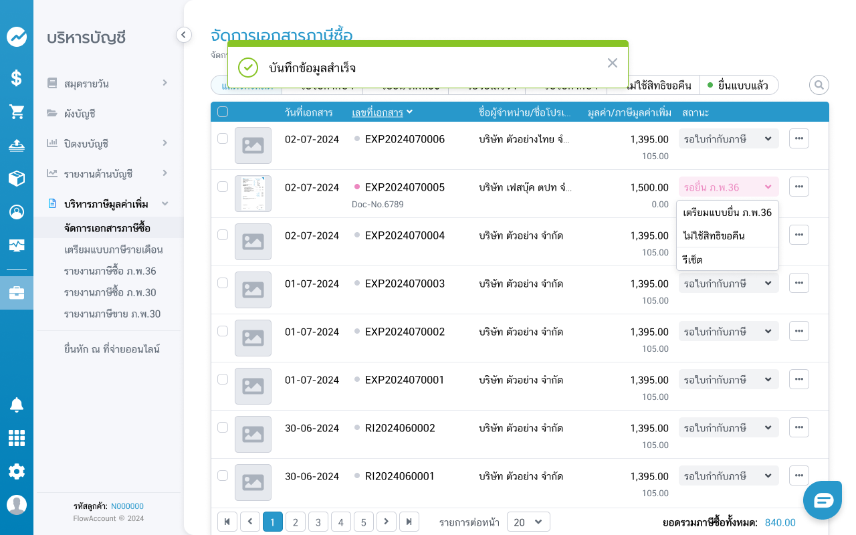Screen dimensions: 856x535
Task: Open customer code N000000 link
Action: [x=127, y=506]
